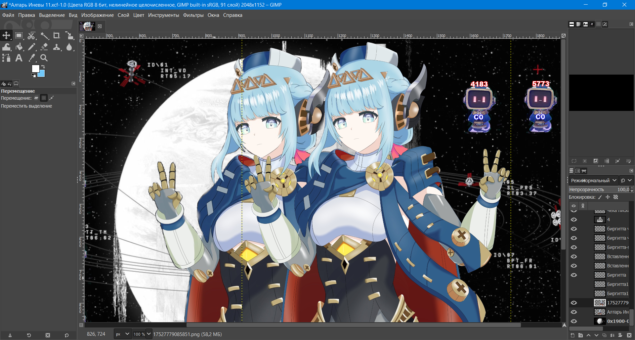Click the Непрозрачность opacity slider
635x340 pixels.
[x=599, y=189]
